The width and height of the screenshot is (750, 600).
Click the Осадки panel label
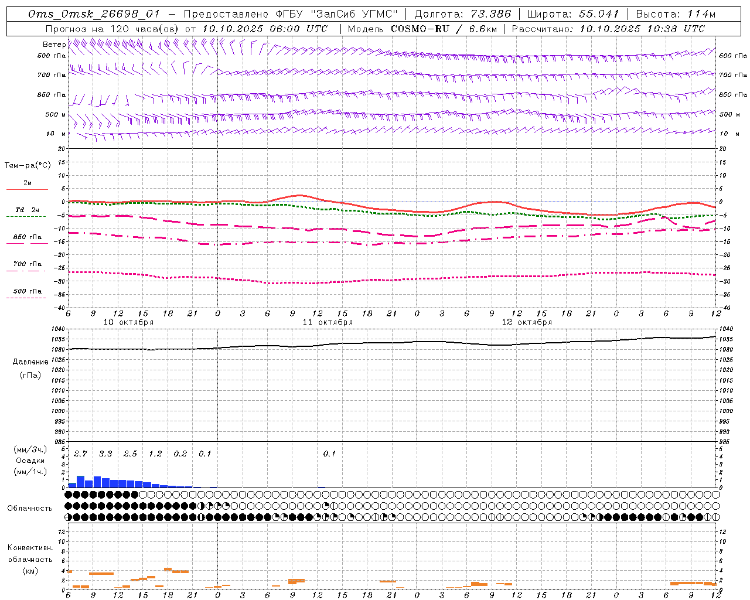[x=30, y=461]
